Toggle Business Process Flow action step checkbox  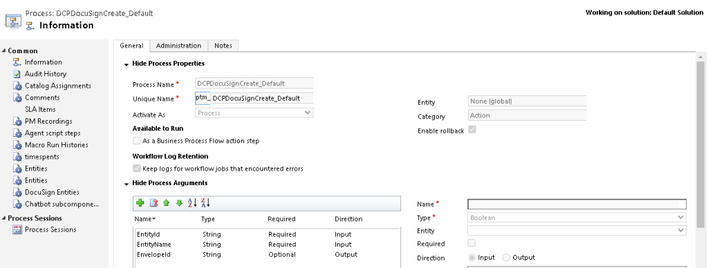click(137, 141)
